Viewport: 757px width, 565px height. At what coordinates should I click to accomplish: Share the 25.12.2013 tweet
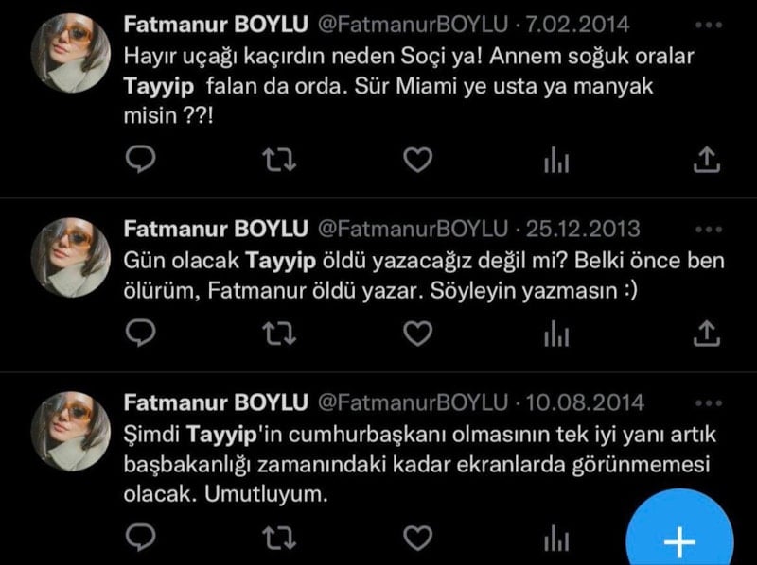(707, 334)
